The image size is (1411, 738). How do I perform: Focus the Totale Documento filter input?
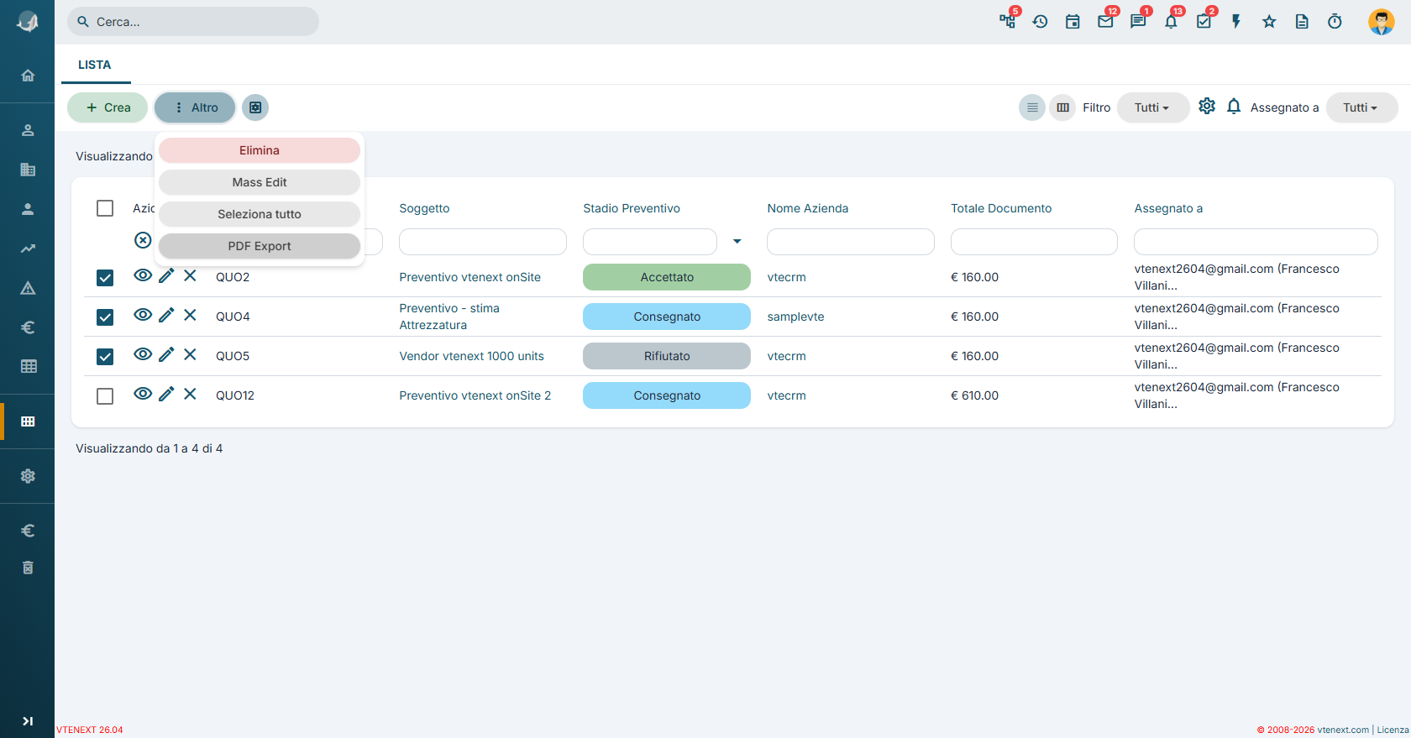click(x=1034, y=242)
